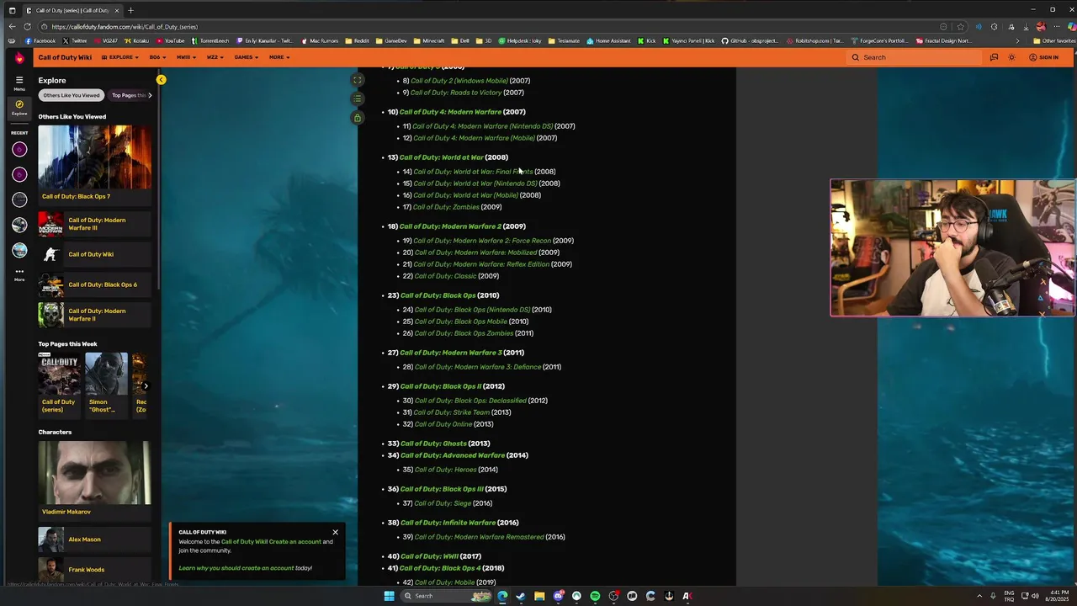Show more tabs with Explore chevron
Screen dimensions: 1077x606
[150, 95]
